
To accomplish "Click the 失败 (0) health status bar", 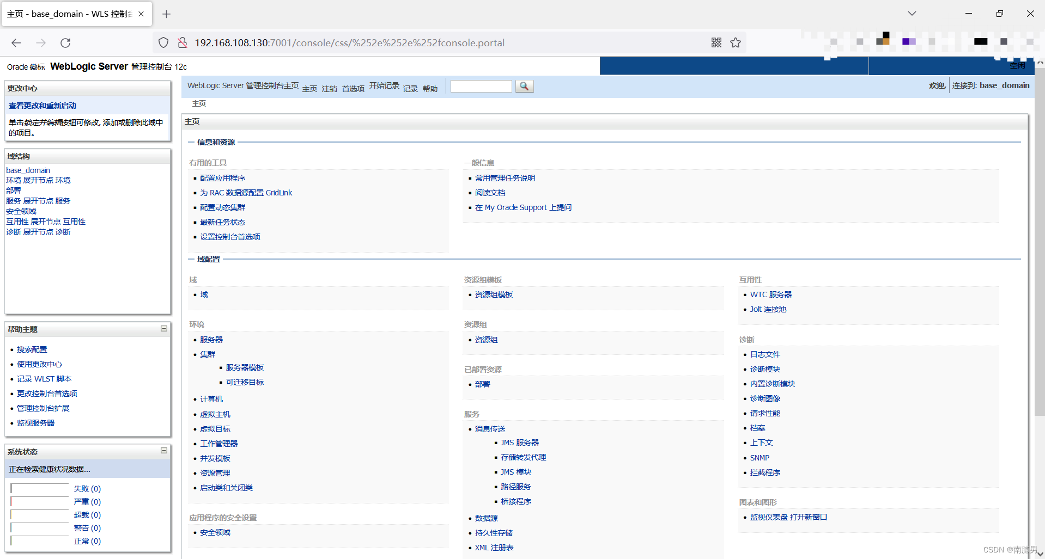I will pyautogui.click(x=87, y=488).
